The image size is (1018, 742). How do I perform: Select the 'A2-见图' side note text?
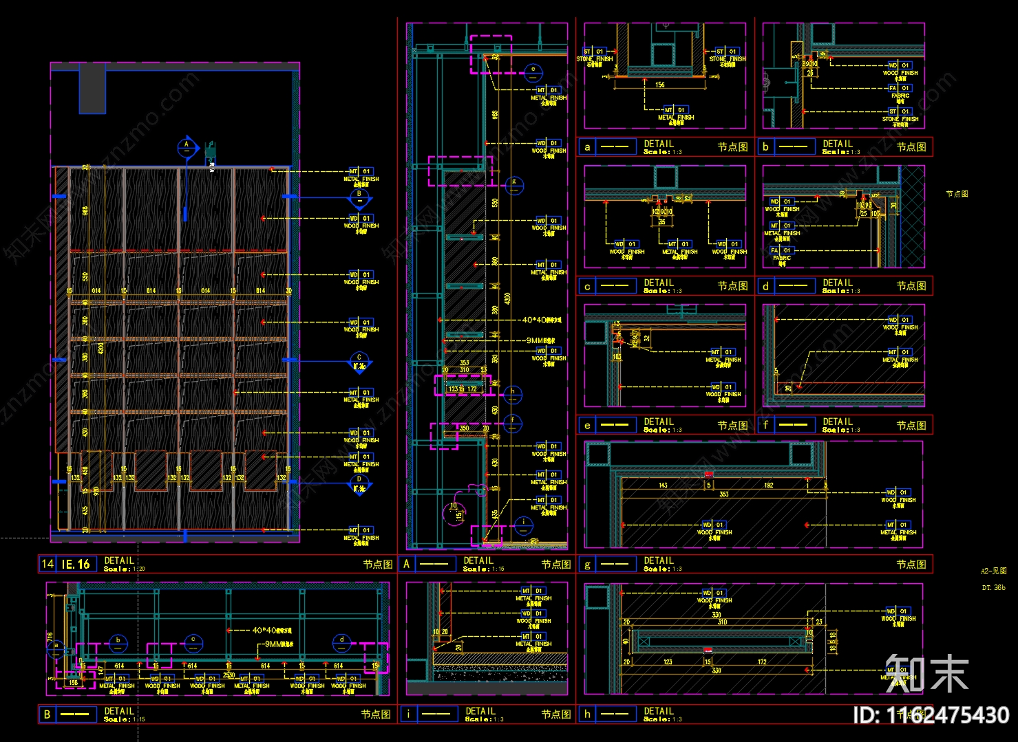click(x=993, y=571)
